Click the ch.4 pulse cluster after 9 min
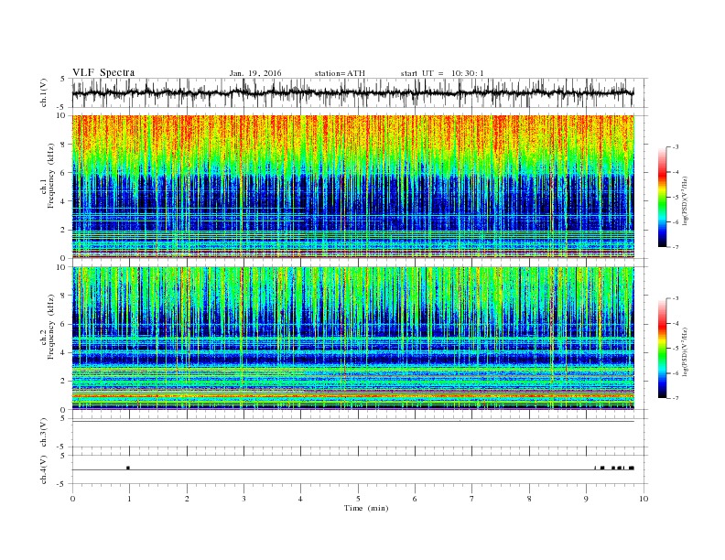This screenshot has height=560, width=725. (614, 468)
